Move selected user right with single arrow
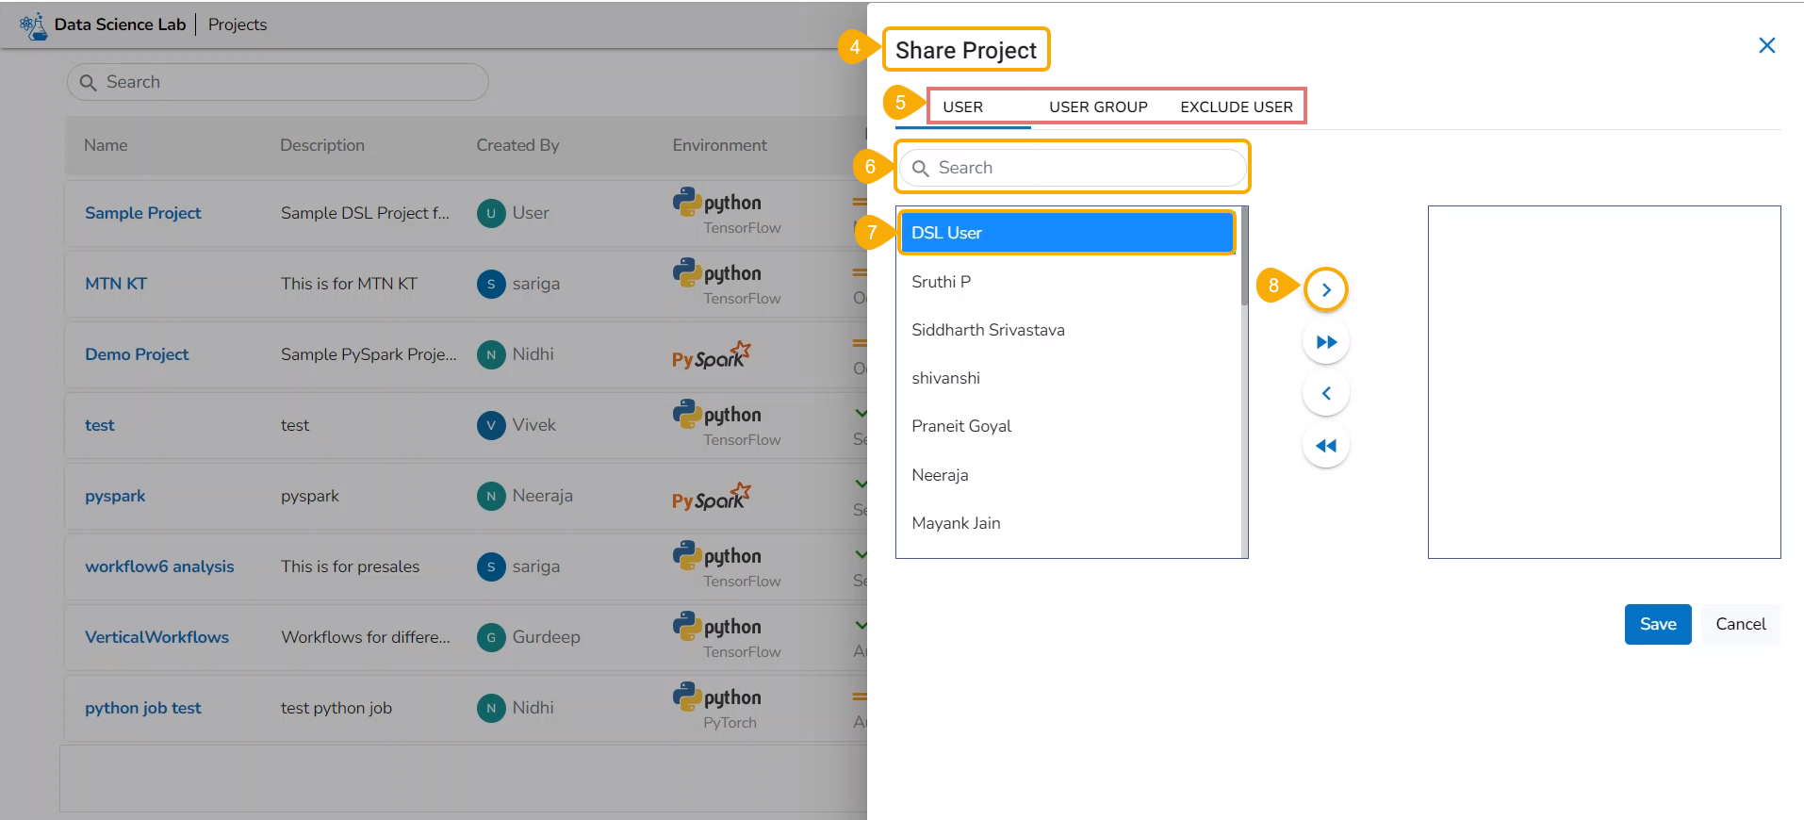 1325,289
